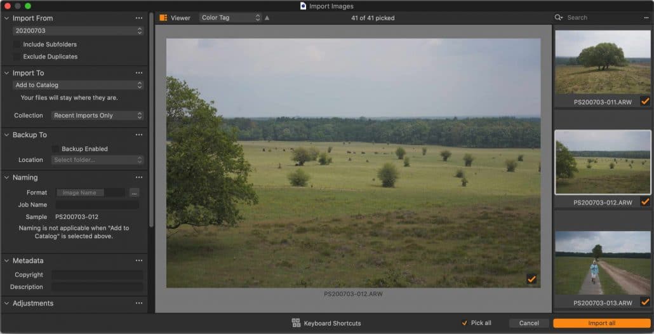654x334 pixels.
Task: Open Metadata panel options ellipsis
Action: 139,260
